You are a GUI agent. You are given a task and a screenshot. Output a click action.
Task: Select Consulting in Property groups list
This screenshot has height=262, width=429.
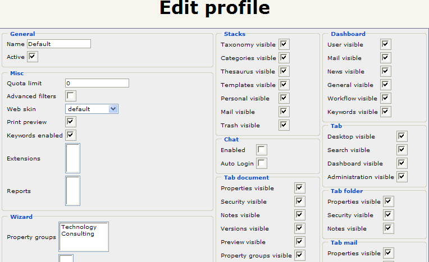click(x=79, y=234)
